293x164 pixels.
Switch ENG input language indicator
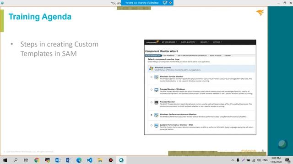265,160
